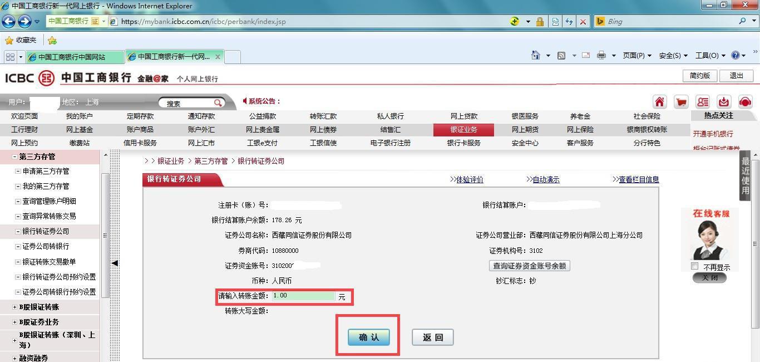Screen dimensions: 760x362
Task: Select 证券公司转银行 in the sidebar
Action: tap(46, 246)
